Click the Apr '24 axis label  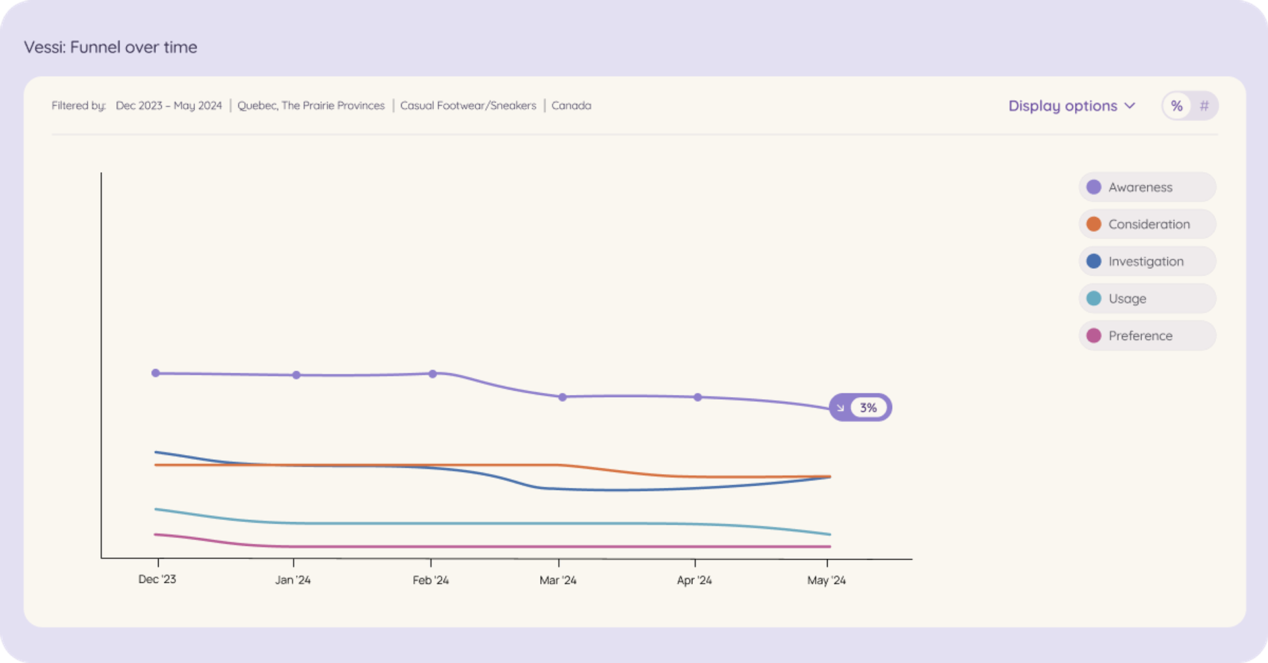tap(694, 580)
